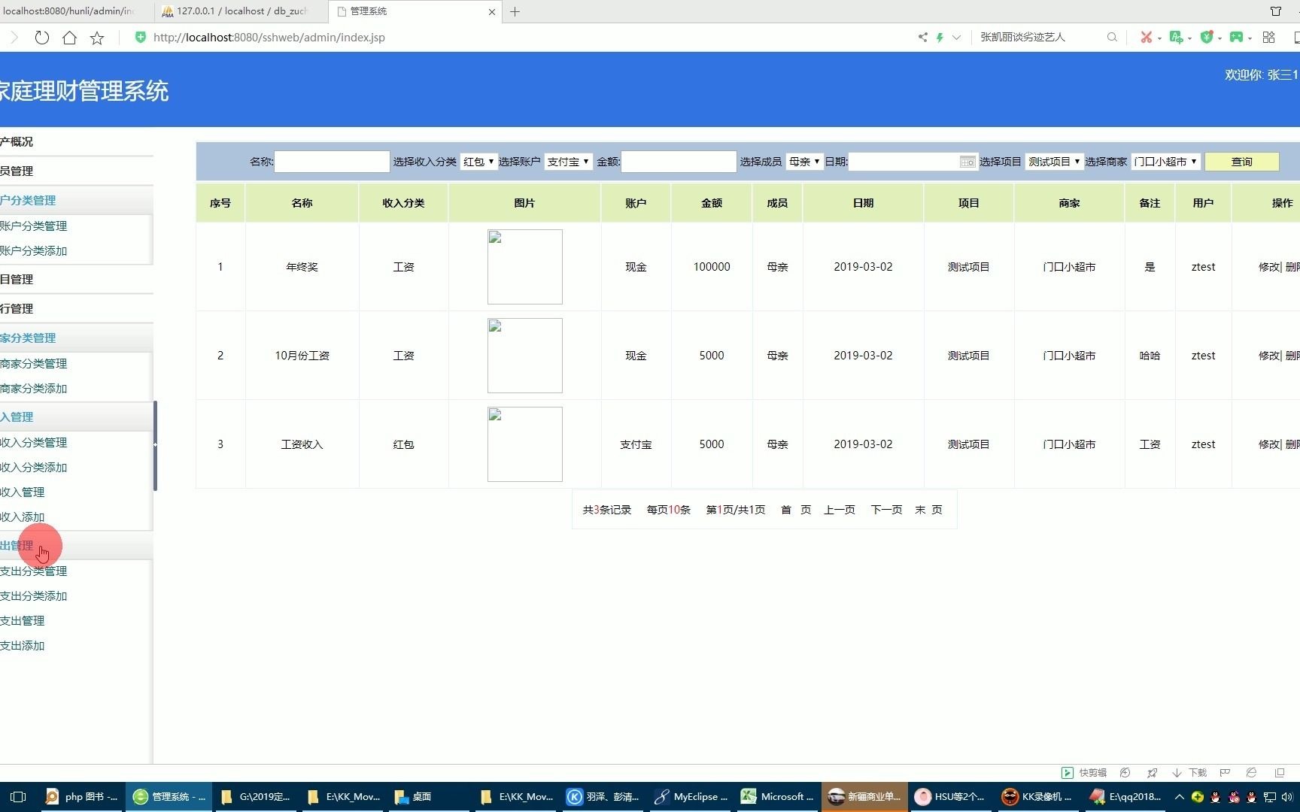
Task: Expand dropdown arrow next to scissors tool
Action: pos(1159,38)
